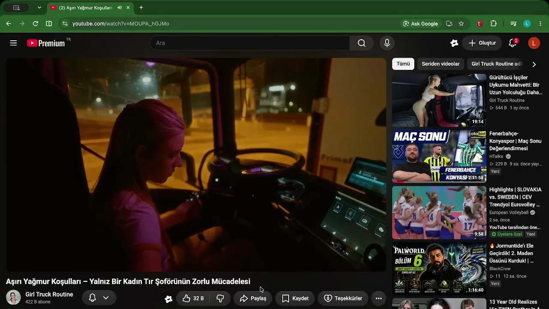Open the YouTube guide hamburger menu
The width and height of the screenshot is (549, 309).
[x=13, y=43]
